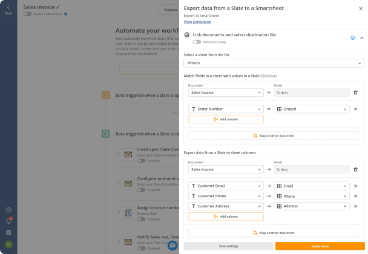Click the Back arrow icon
368x254 pixels.
pyautogui.click(x=8, y=7)
